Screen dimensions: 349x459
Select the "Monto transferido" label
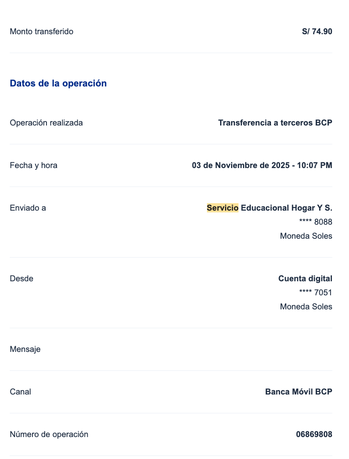(x=41, y=32)
